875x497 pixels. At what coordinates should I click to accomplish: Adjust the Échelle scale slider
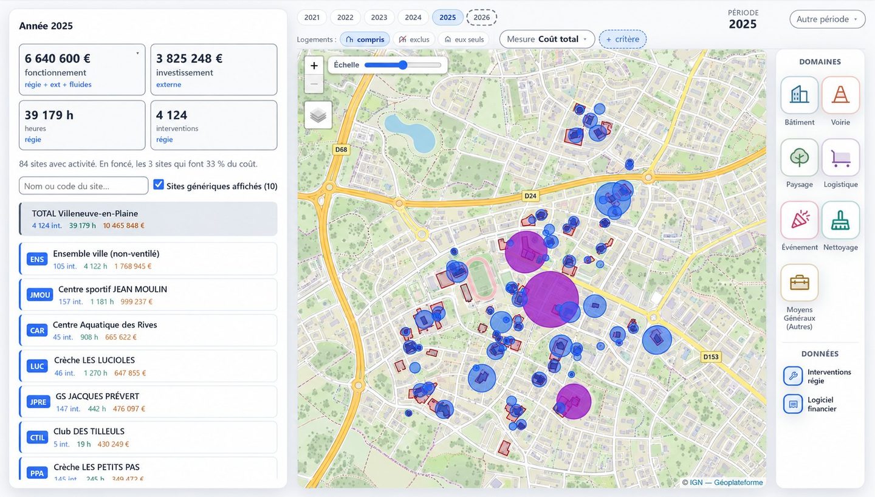[403, 65]
